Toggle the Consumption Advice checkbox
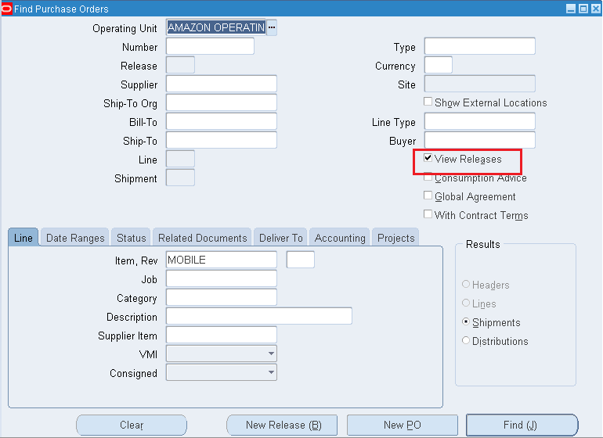This screenshot has width=603, height=438. [428, 178]
